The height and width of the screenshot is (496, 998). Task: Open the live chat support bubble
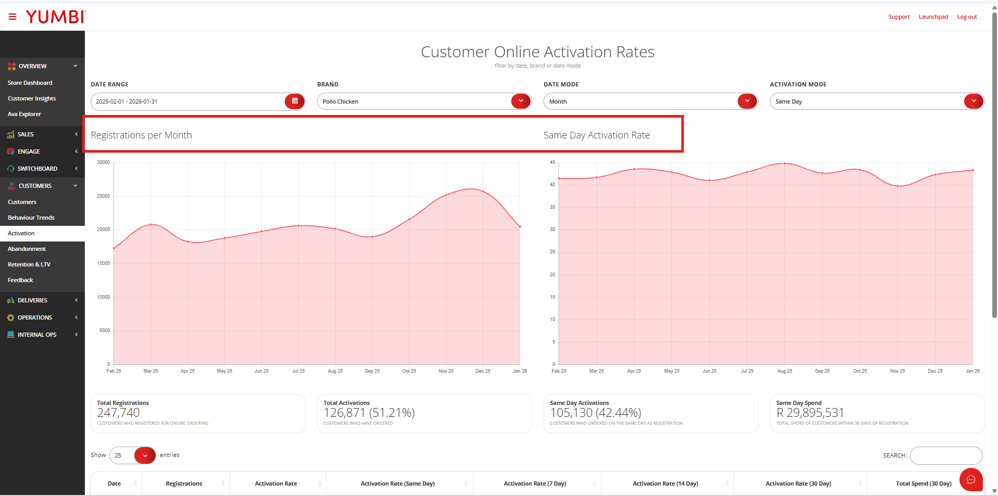[x=970, y=479]
